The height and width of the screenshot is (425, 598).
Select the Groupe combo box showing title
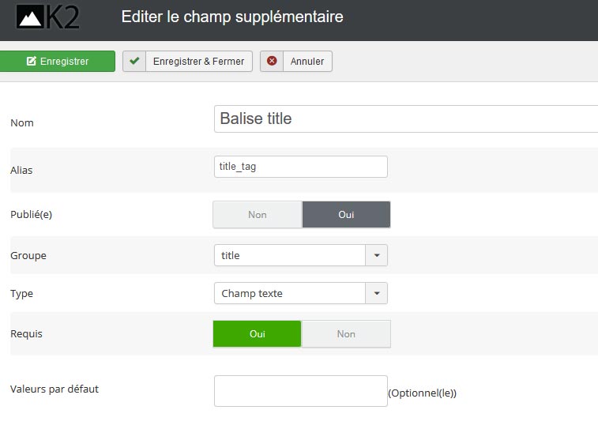tap(301, 255)
